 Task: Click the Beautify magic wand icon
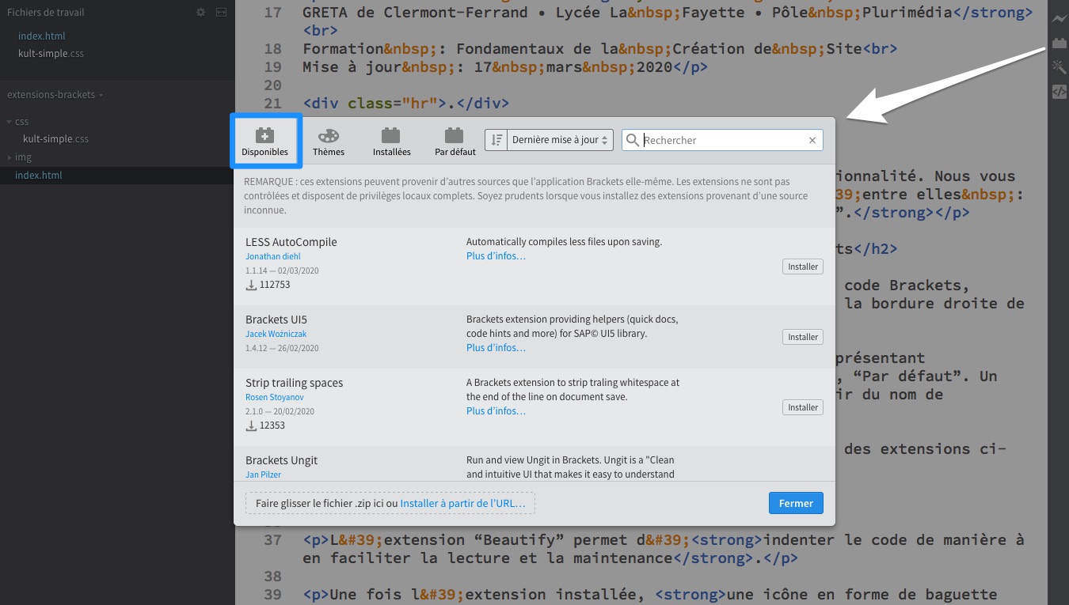point(1059,67)
